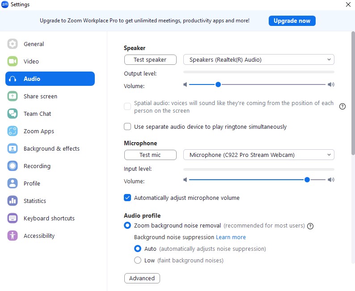Click the microphone volume slider handle

[307, 180]
